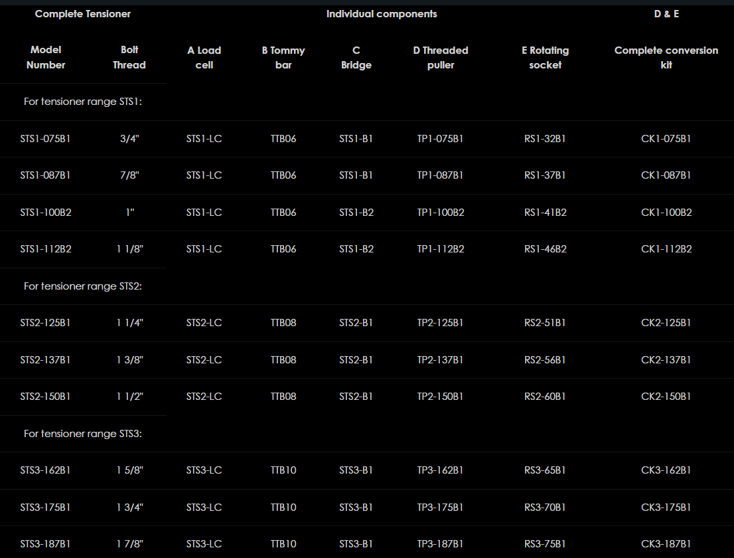Click the STS2-125B1 model number
The width and height of the screenshot is (734, 558).
pos(45,323)
